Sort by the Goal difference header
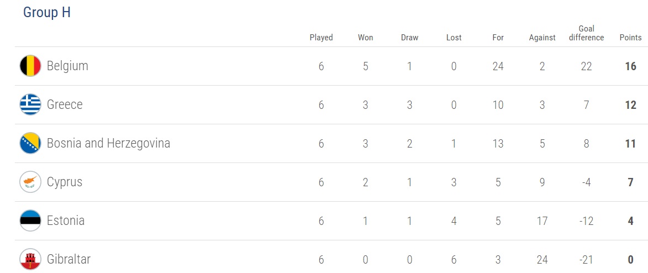The height and width of the screenshot is (273, 648). pos(586,33)
